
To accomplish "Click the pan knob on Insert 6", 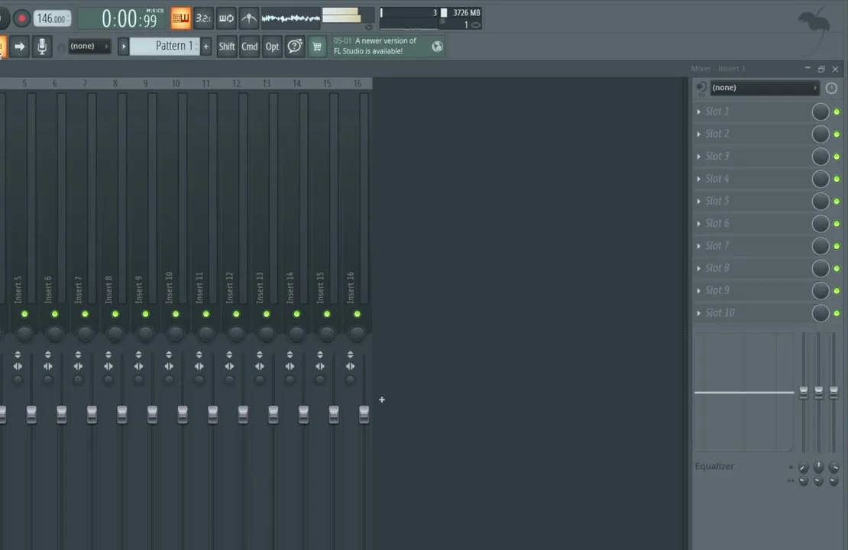I will point(54,334).
